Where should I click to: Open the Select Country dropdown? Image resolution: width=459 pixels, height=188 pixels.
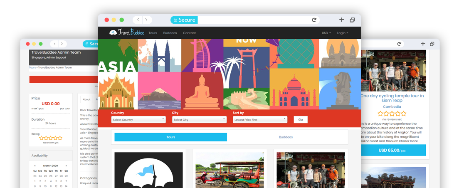138,119
